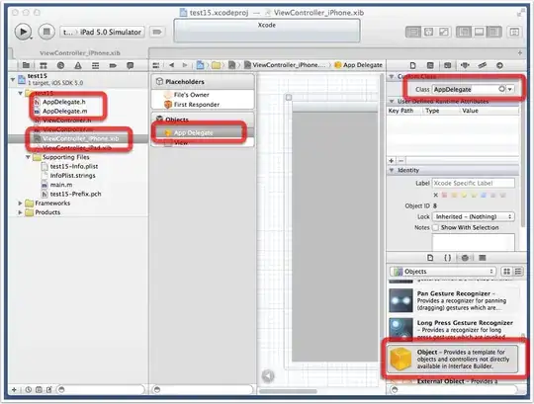Stop the running task

tap(46, 32)
